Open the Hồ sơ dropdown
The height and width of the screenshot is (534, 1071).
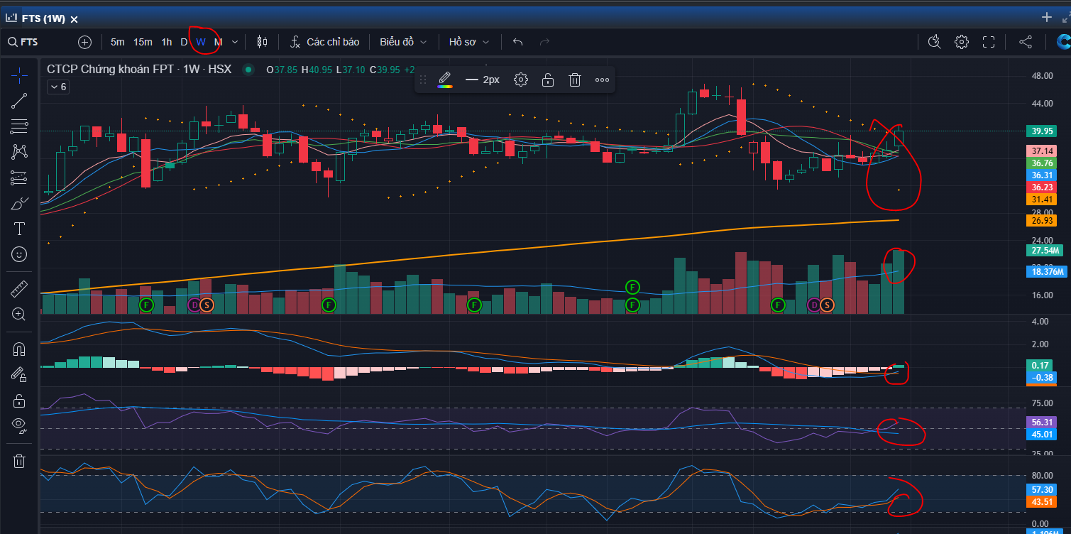tap(469, 42)
